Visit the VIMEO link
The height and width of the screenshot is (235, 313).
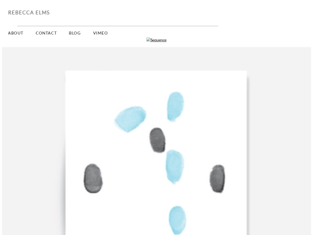pyautogui.click(x=100, y=33)
